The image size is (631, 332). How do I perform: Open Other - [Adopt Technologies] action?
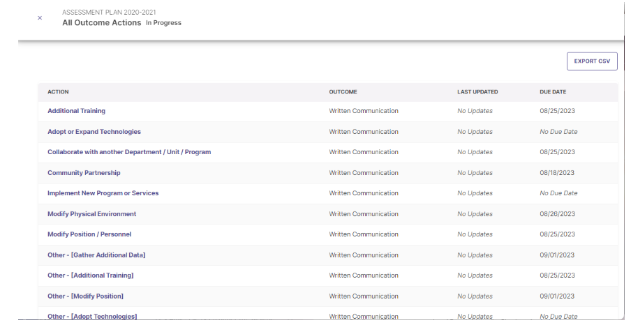[92, 317]
